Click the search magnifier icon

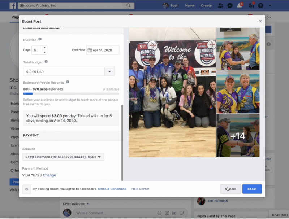point(129,5)
